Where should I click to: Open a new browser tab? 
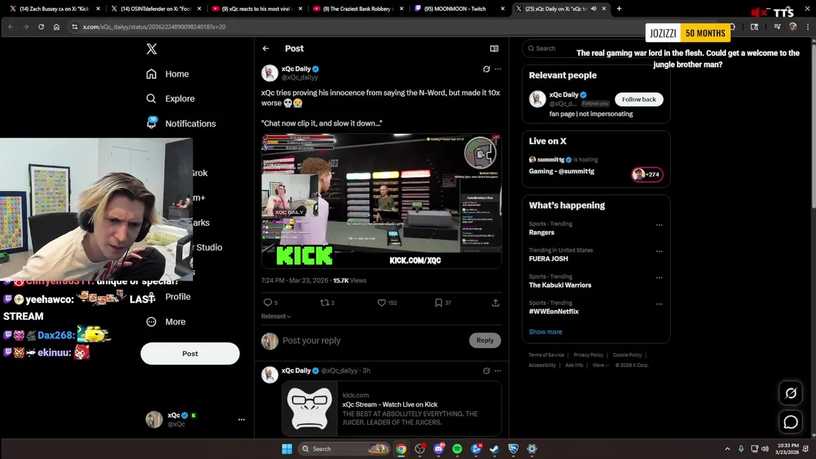619,9
